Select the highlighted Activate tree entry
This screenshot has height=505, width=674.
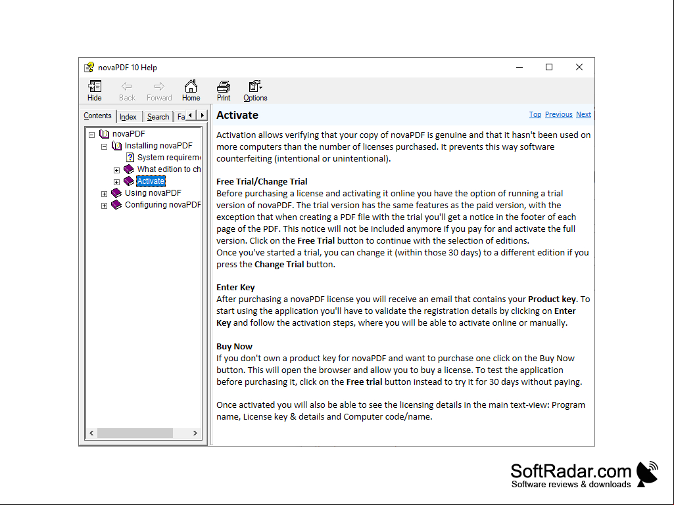click(151, 181)
